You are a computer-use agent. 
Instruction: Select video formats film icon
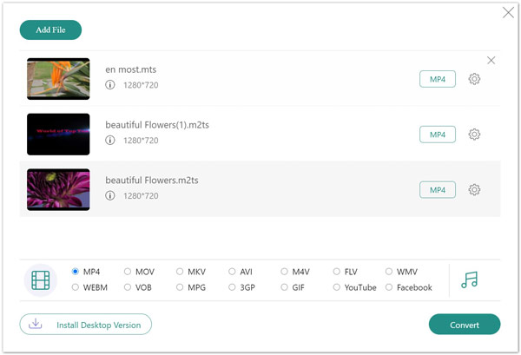(x=41, y=279)
